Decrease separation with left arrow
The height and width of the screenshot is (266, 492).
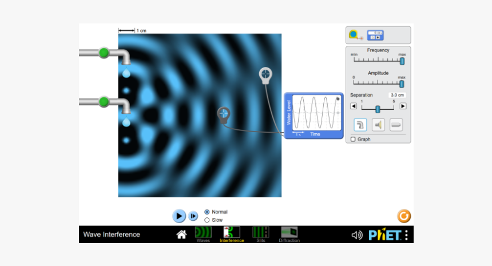tap(354, 106)
